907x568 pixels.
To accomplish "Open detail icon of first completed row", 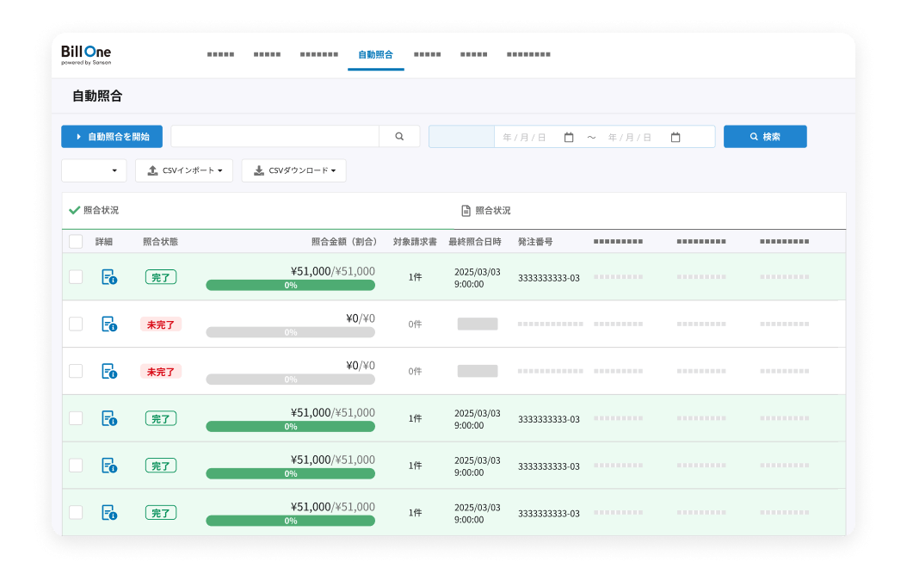I will point(109,277).
